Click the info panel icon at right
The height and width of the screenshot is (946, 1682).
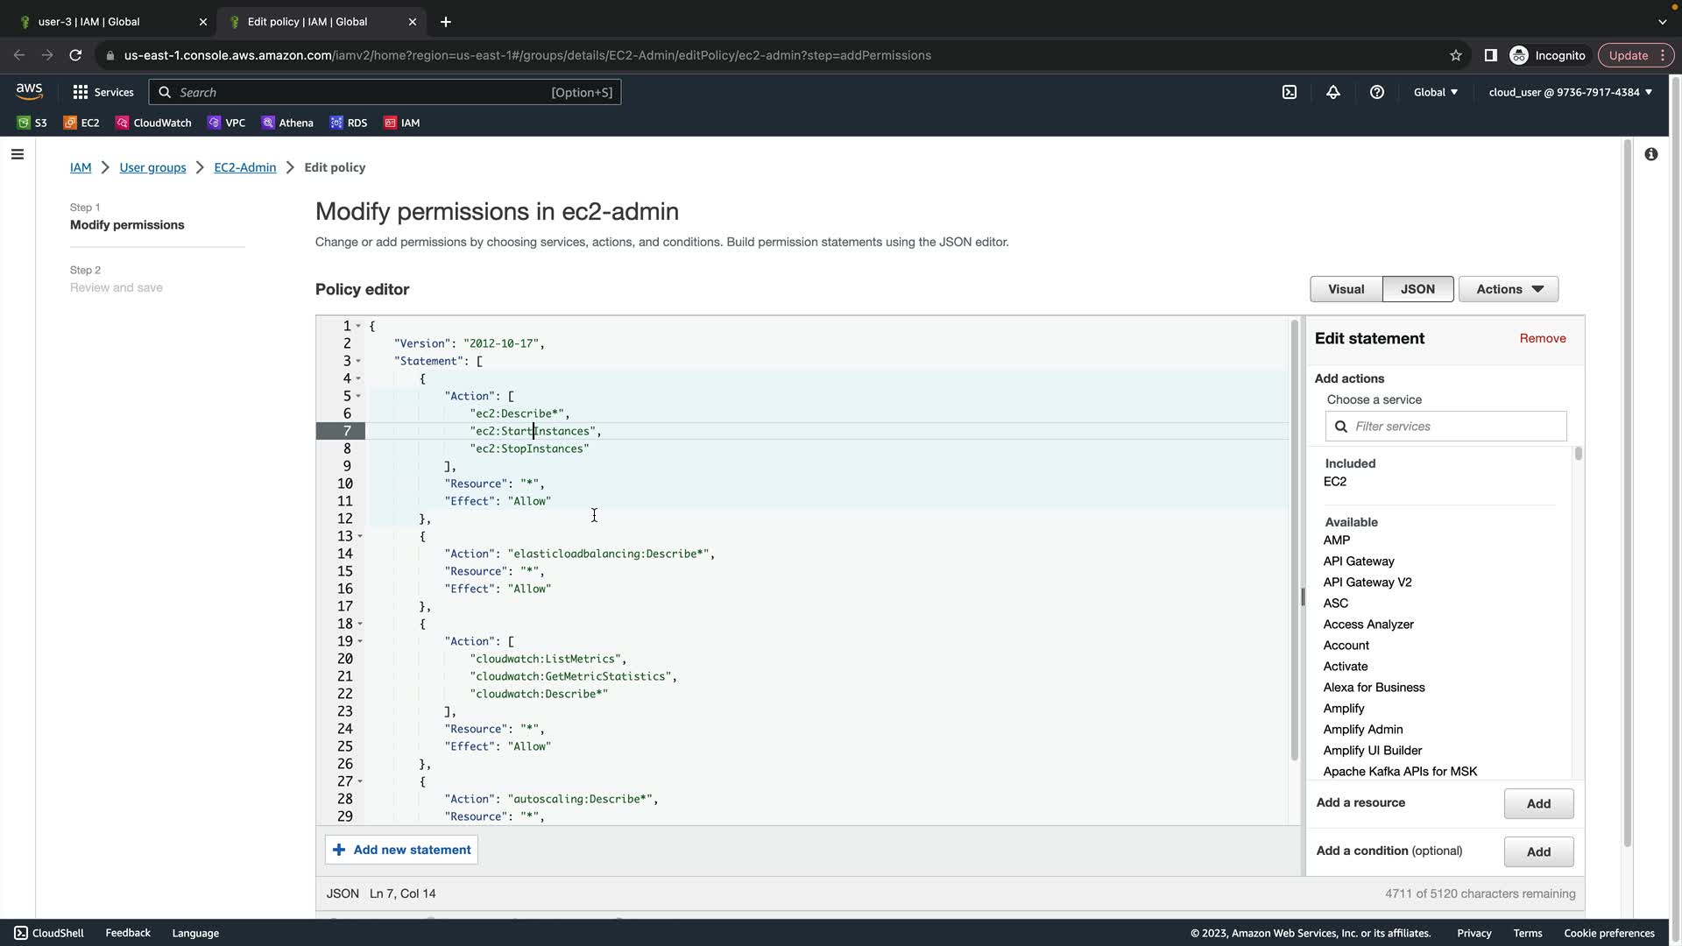point(1651,154)
